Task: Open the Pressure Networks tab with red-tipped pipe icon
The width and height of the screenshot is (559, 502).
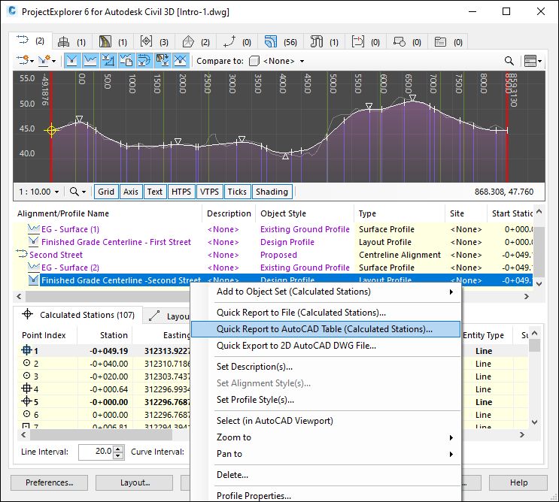Action: click(x=366, y=42)
